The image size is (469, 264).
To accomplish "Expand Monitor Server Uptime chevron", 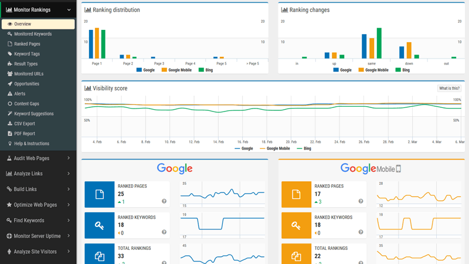I will pos(69,236).
